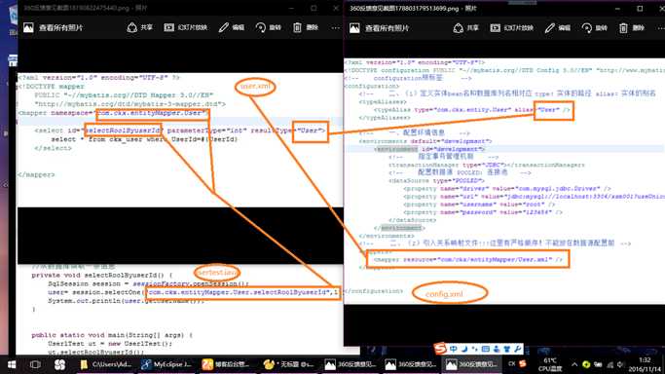Expand hidden system tray icons chevron
Screen dimensions: 665x374
pyautogui.click(x=574, y=364)
